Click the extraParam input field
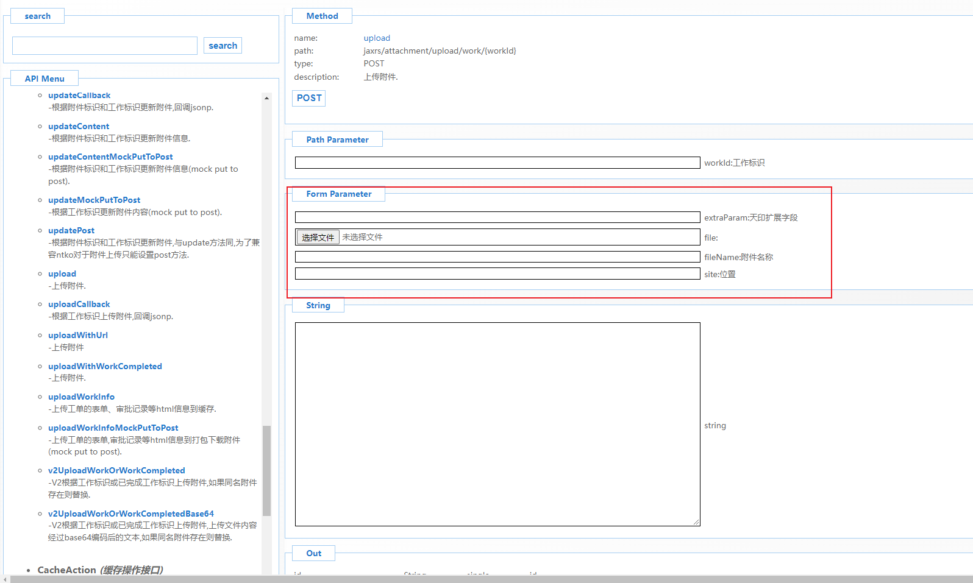Image resolution: width=973 pixels, height=583 pixels. click(x=497, y=217)
